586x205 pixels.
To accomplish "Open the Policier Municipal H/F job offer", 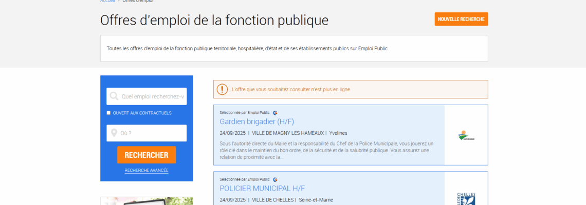I will point(262,188).
